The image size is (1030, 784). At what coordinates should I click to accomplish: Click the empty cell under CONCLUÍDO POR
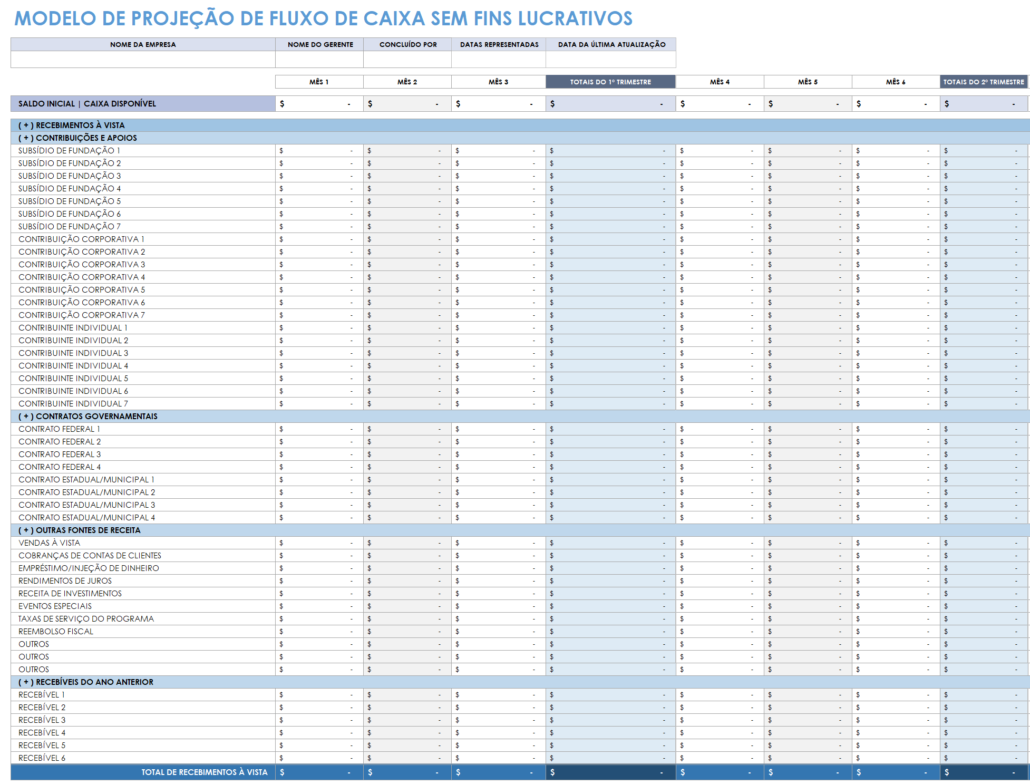[407, 60]
